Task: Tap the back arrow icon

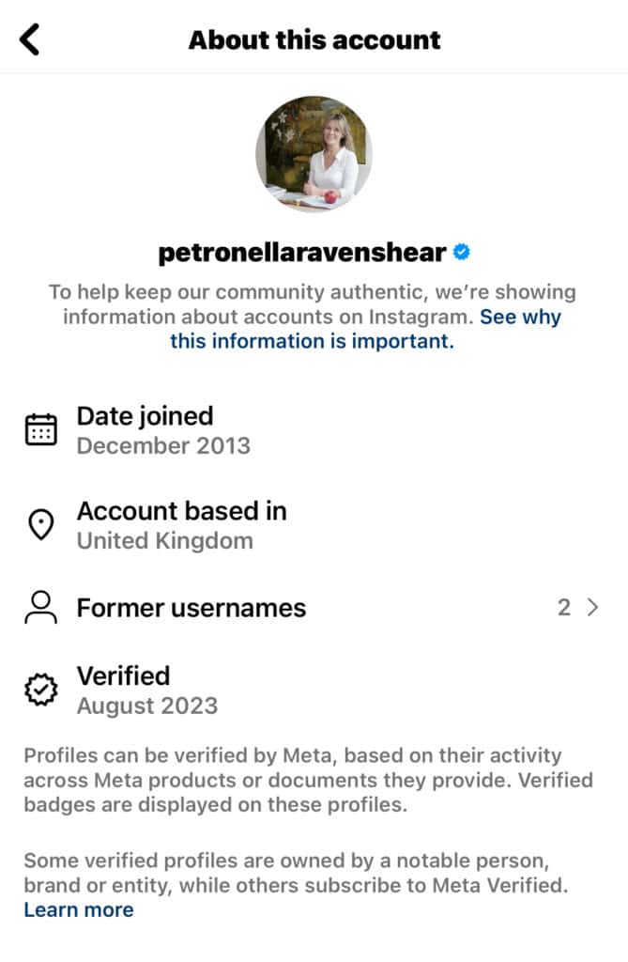Action: [x=31, y=39]
